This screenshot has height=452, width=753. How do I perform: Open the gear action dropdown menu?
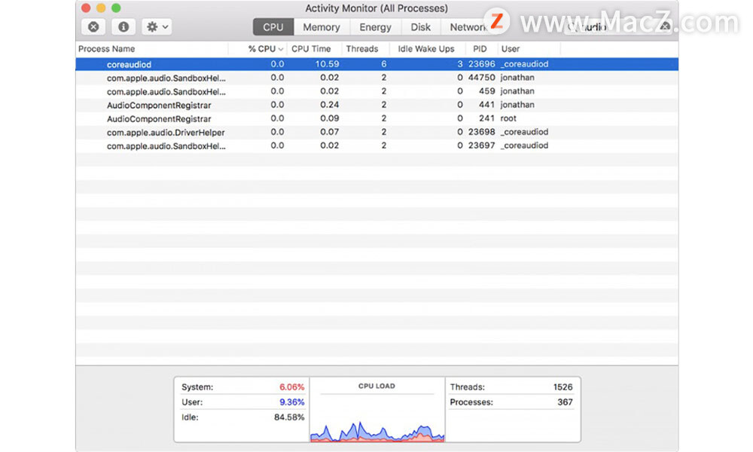coord(157,27)
